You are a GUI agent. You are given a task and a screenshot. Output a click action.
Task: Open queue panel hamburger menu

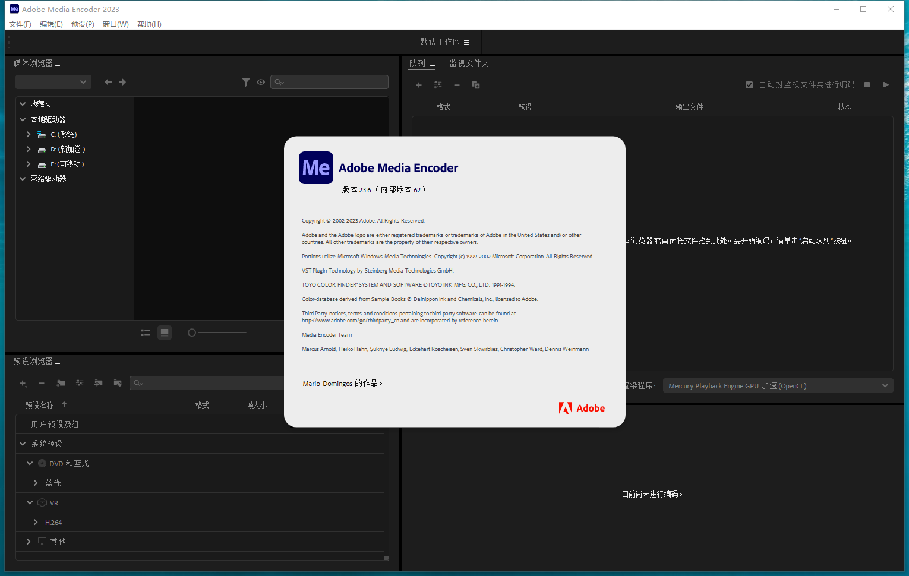coord(433,64)
